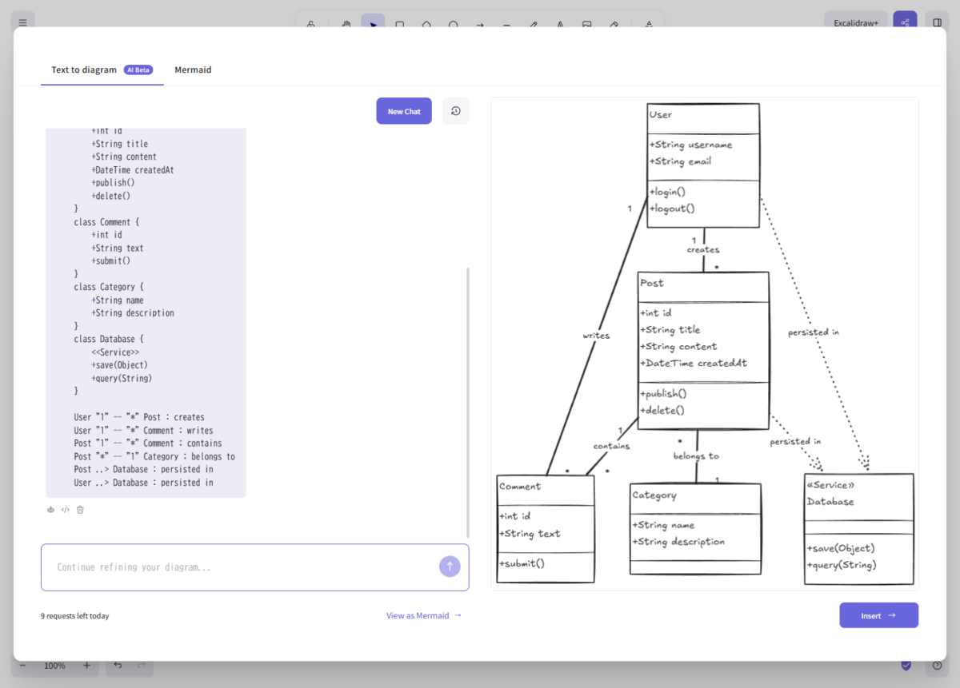Type in the Continue refining your diagram field
The image size is (960, 688).
coord(240,567)
